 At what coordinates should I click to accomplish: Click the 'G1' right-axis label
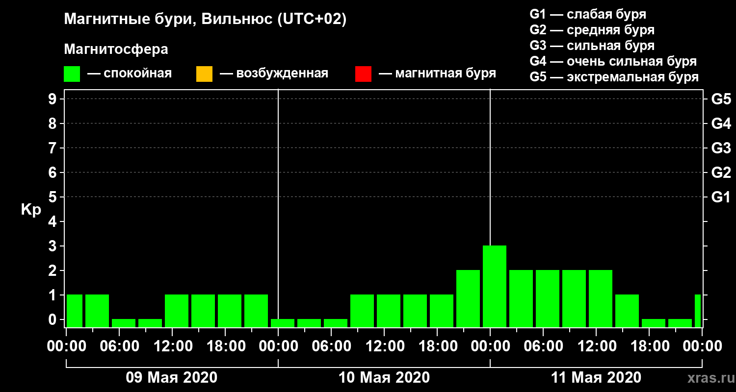click(x=721, y=197)
